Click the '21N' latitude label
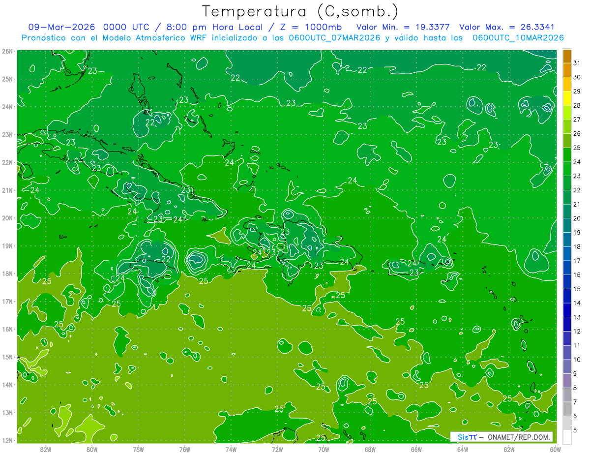 click(x=7, y=190)
